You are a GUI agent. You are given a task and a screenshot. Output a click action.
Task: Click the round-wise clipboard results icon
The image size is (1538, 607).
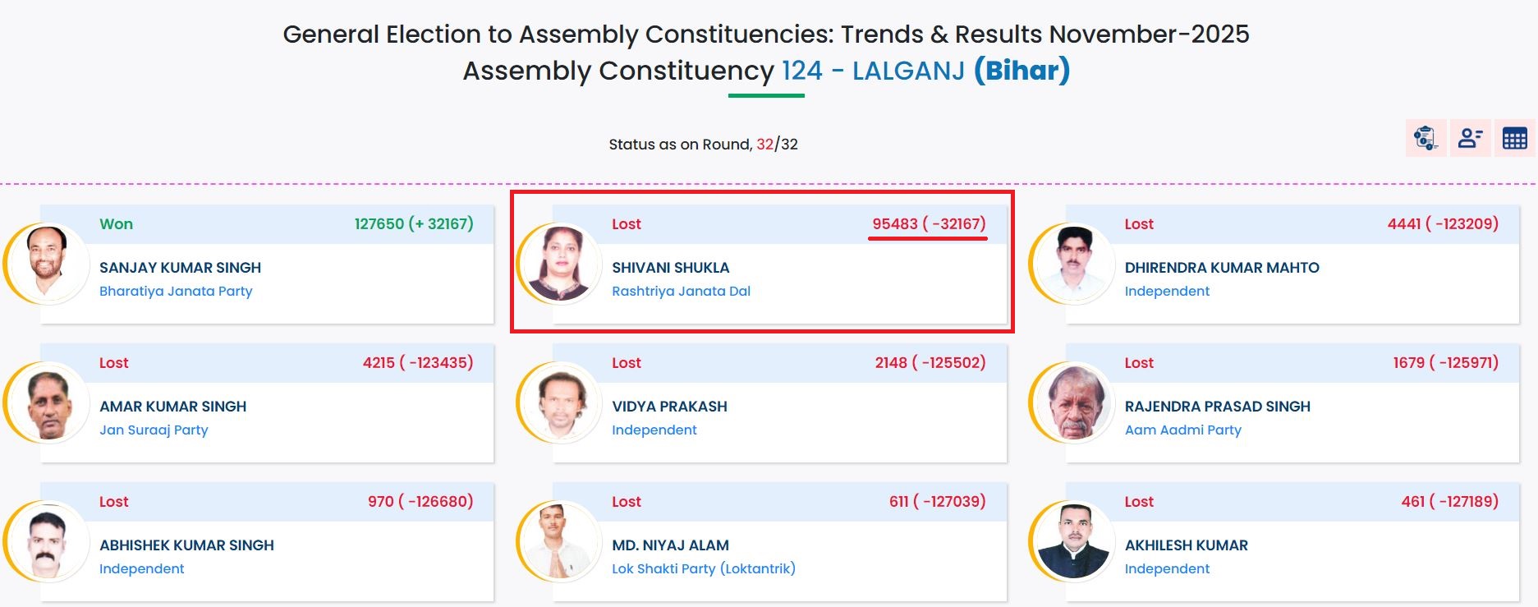coord(1426,138)
